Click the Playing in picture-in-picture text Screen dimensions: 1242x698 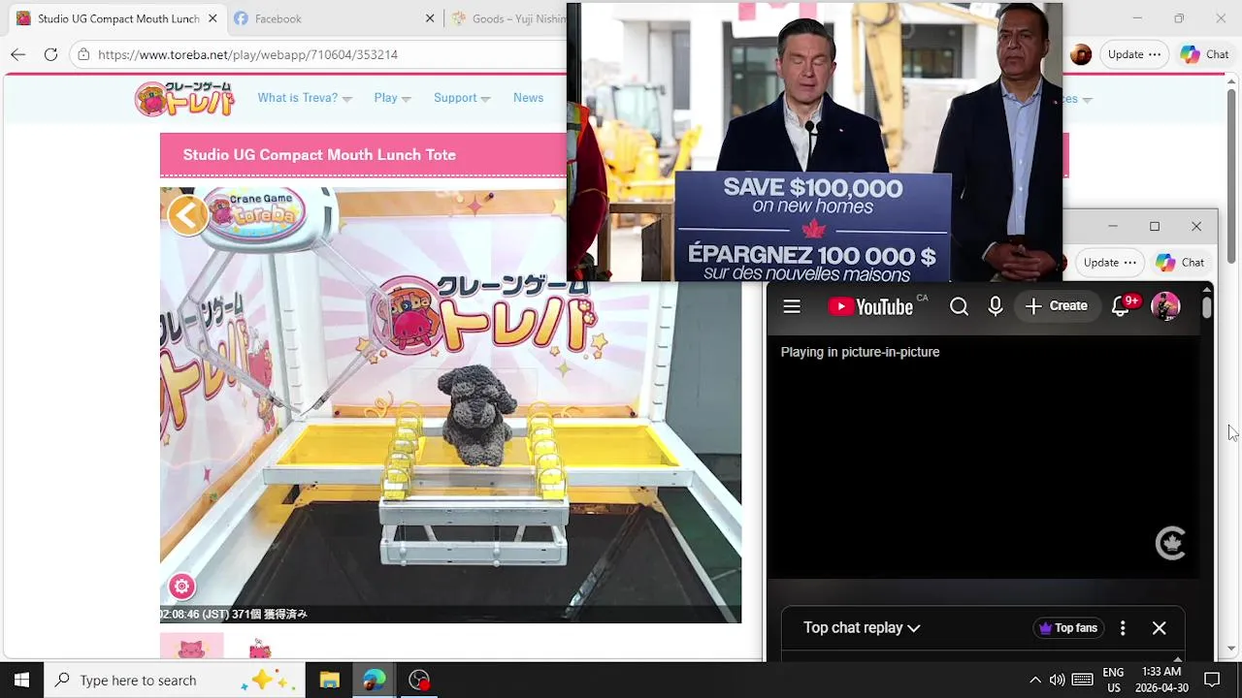point(861,352)
